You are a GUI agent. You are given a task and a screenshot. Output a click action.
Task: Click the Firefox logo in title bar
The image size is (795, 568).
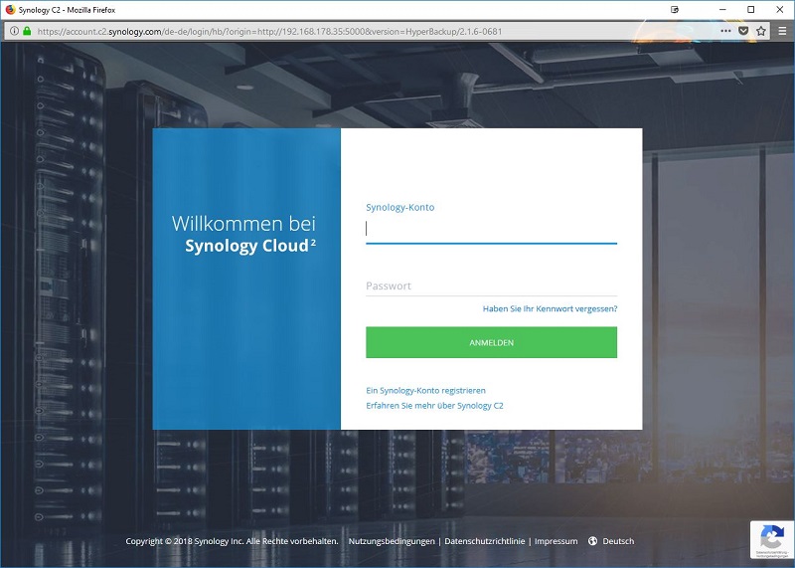click(x=10, y=10)
